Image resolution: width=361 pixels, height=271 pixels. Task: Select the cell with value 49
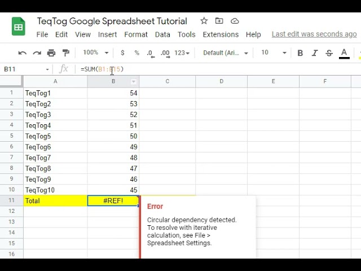point(113,147)
